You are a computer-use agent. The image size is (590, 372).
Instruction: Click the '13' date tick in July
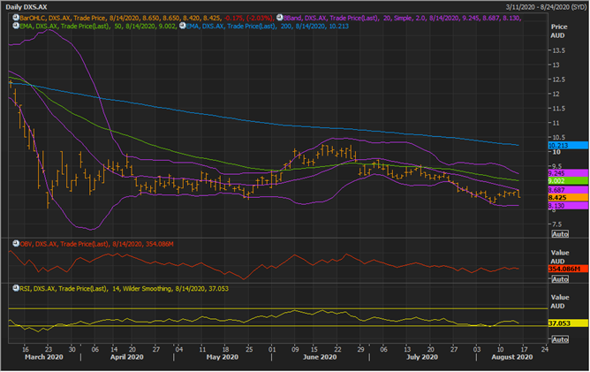pyautogui.click(x=407, y=349)
